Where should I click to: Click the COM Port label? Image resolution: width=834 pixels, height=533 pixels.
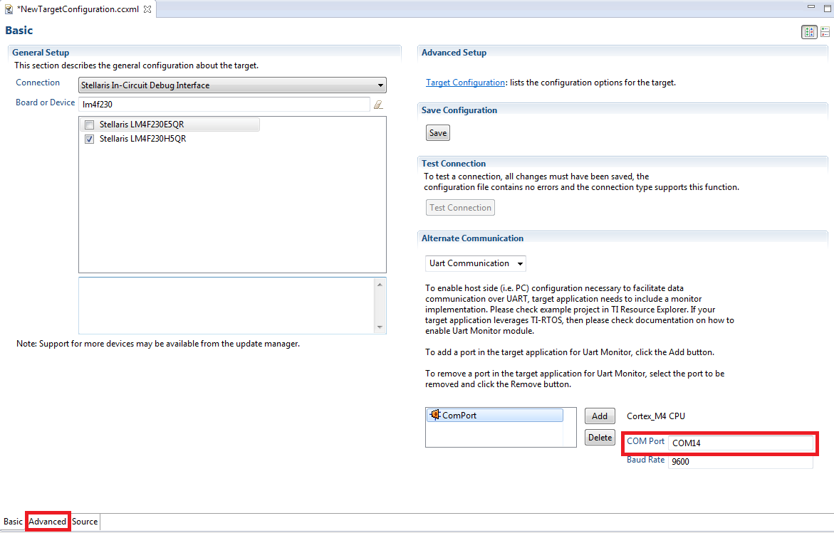[645, 441]
